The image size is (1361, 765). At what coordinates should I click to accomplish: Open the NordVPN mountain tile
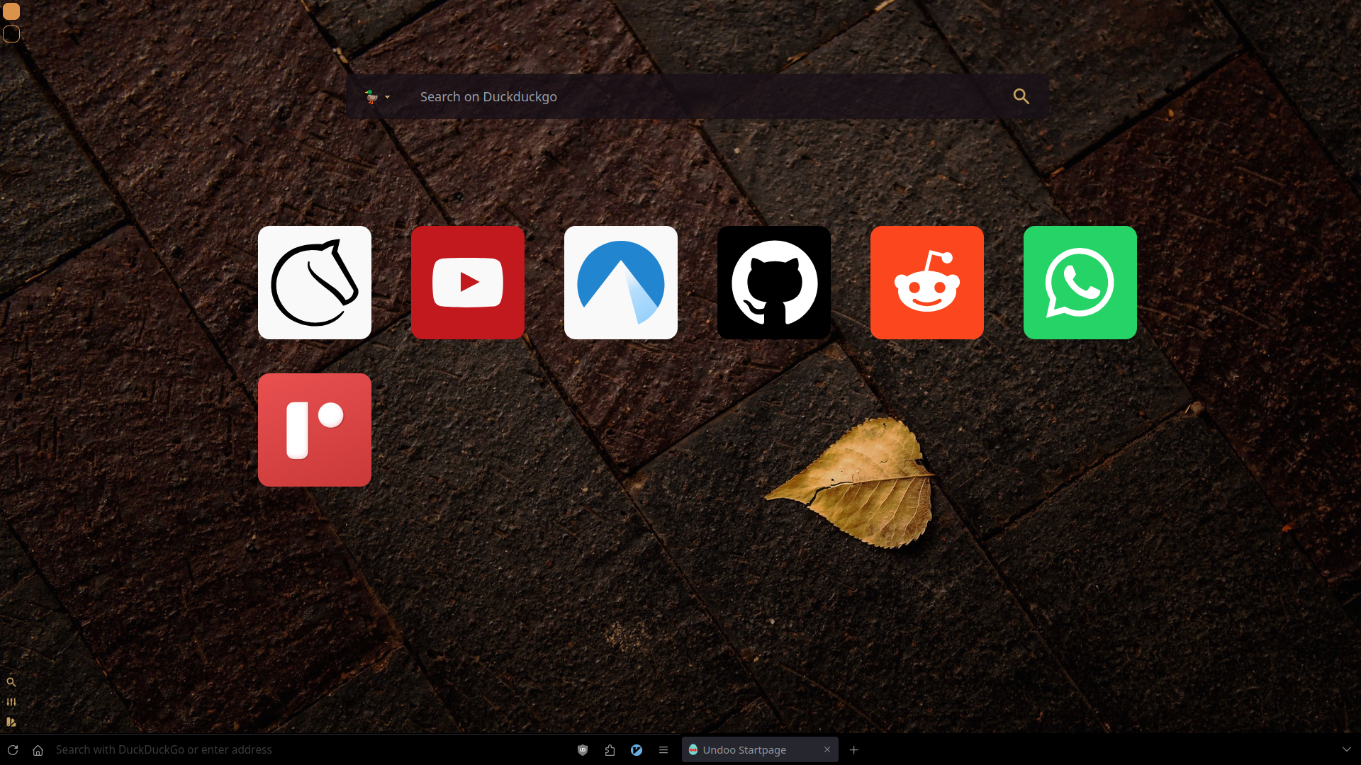click(x=621, y=283)
